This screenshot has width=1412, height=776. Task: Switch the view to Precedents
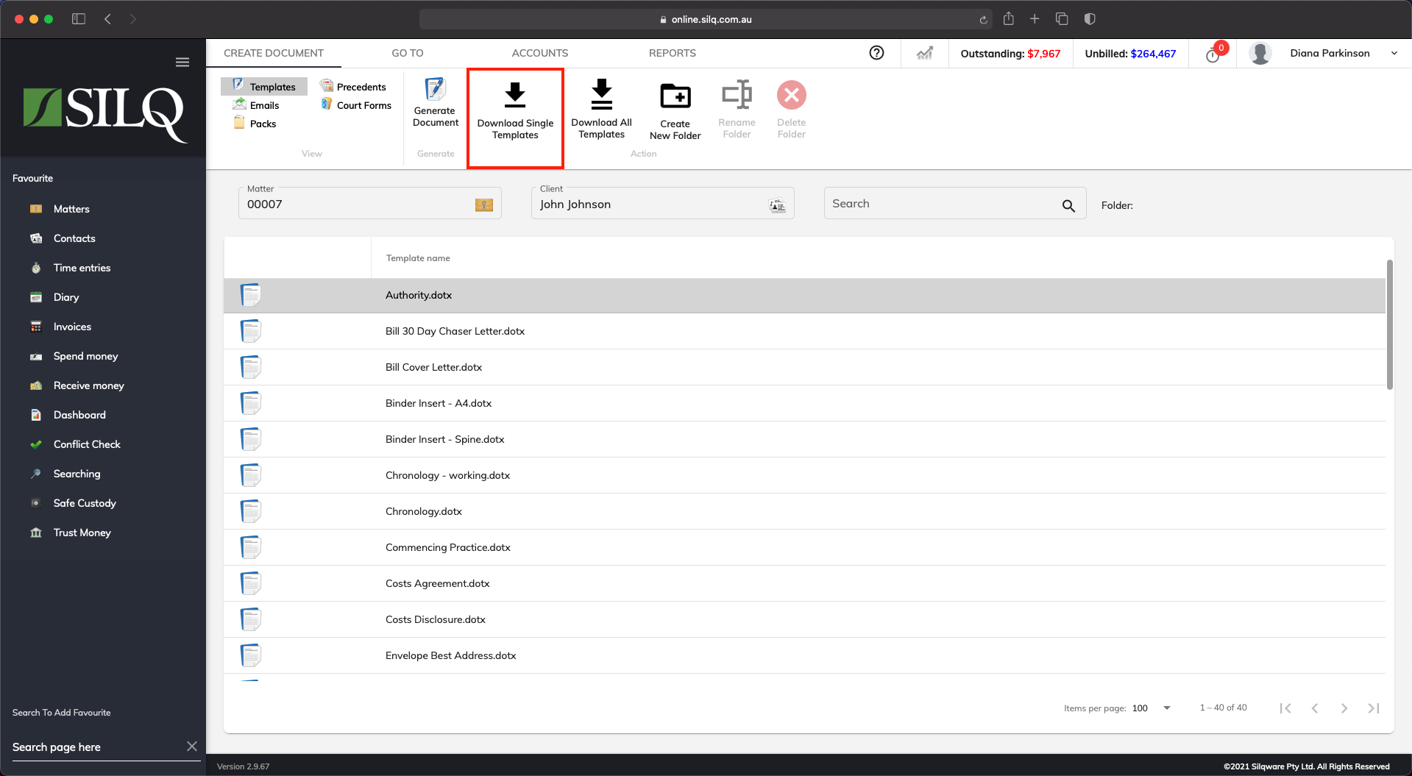coord(353,87)
